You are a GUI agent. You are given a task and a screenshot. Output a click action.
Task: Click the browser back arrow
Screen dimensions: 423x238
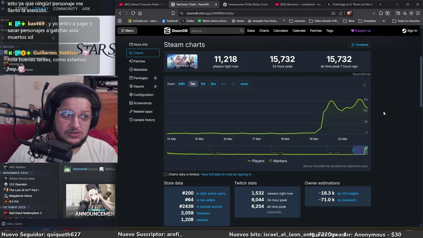click(120, 13)
